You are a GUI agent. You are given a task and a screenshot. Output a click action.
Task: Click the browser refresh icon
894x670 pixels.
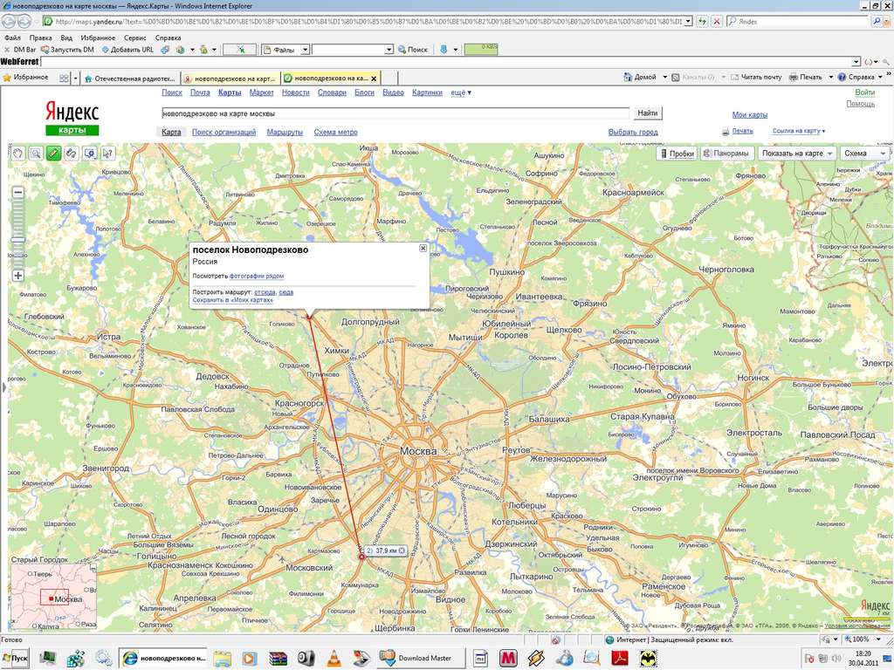[x=703, y=21]
